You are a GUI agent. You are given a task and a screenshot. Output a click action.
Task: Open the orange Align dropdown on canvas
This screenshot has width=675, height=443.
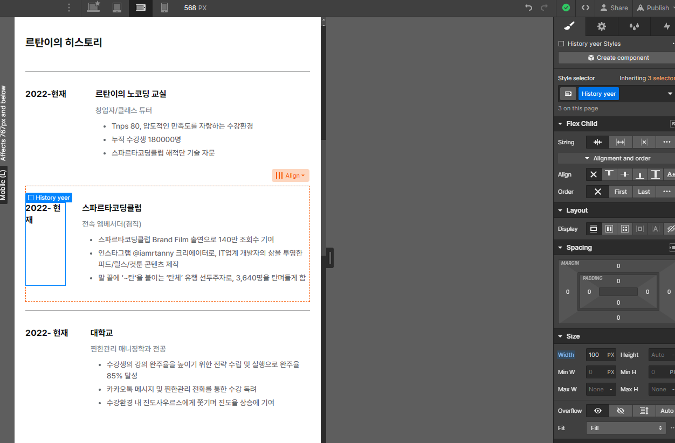[290, 175]
